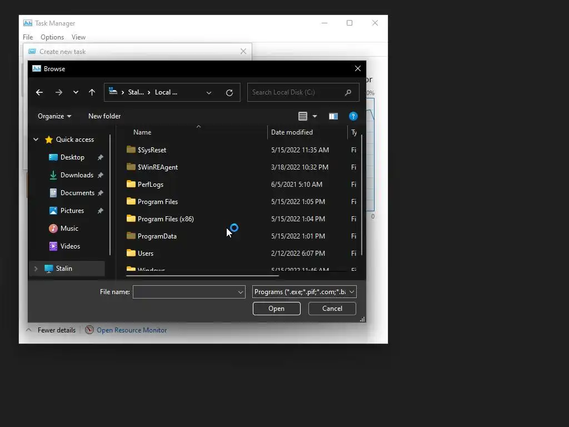This screenshot has height=427, width=569.
Task: Click the pin icon next to Documents
Action: pos(100,193)
